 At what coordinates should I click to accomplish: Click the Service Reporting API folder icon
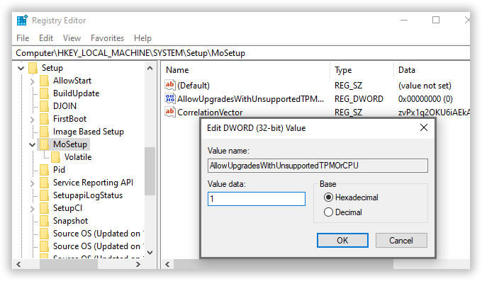44,183
